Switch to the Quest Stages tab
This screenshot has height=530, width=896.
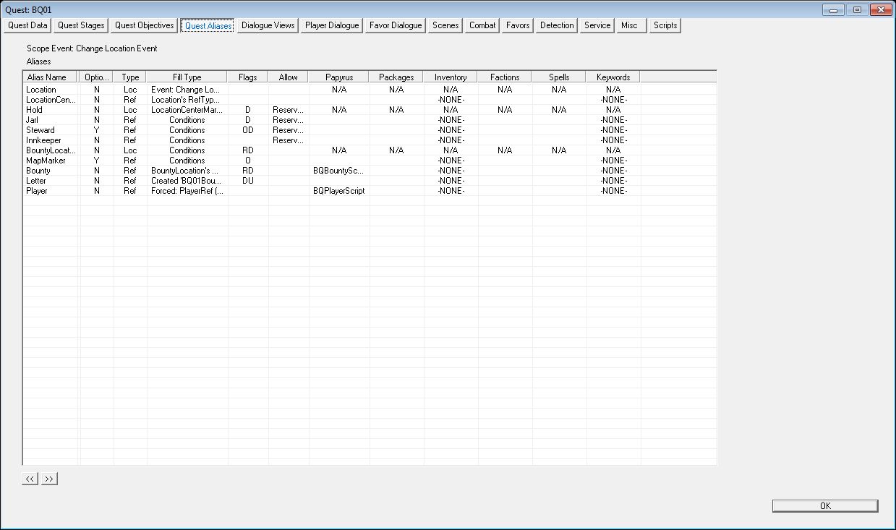81,25
